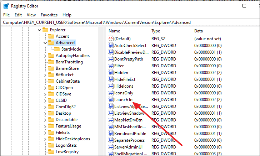This screenshot has width=260, height=156.
Task: Click the BamThrottling folder icon
Action: (51, 62)
